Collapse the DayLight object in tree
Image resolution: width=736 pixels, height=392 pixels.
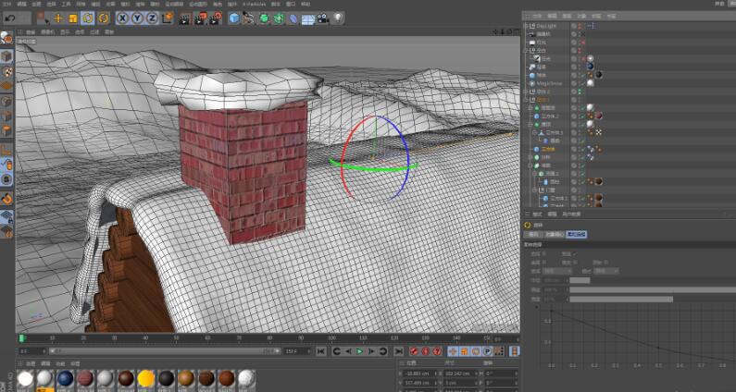click(526, 26)
